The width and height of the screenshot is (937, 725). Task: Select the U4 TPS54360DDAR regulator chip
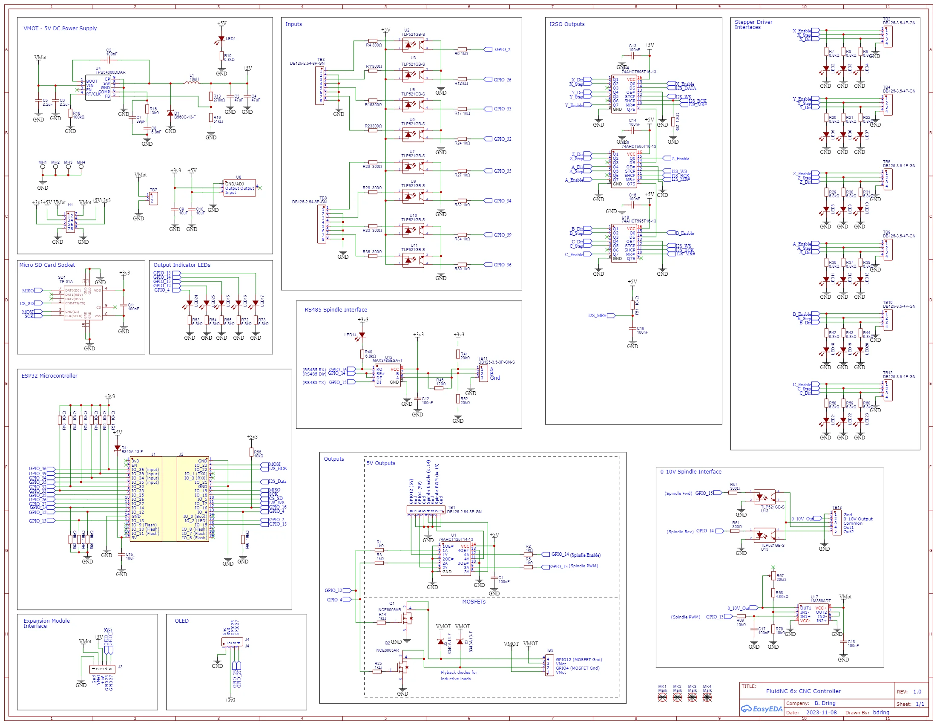tap(98, 87)
